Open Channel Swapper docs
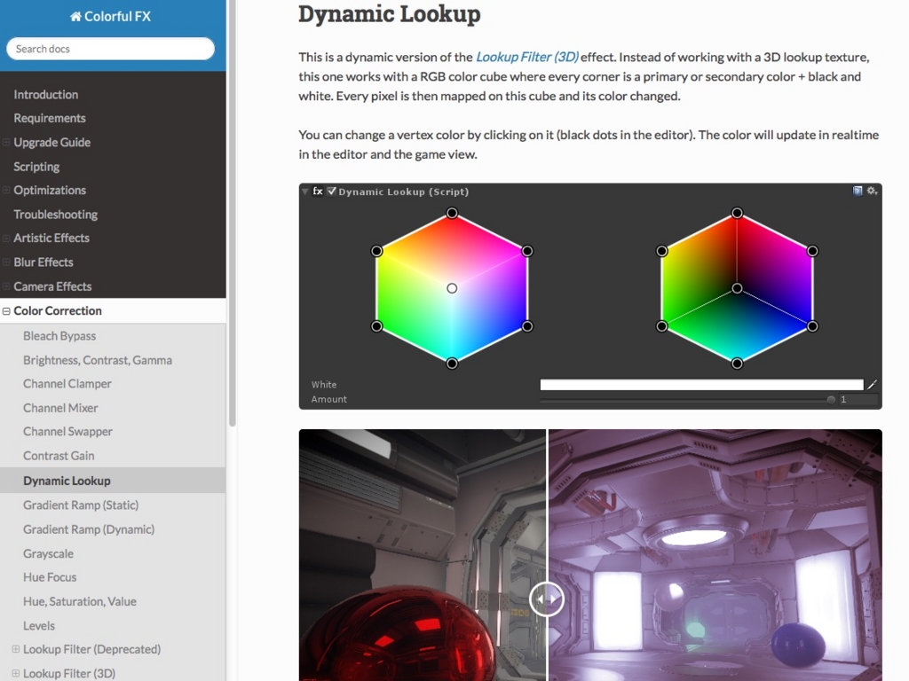Image resolution: width=909 pixels, height=681 pixels. (67, 432)
